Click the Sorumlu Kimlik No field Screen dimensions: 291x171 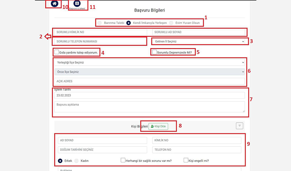[100, 32]
